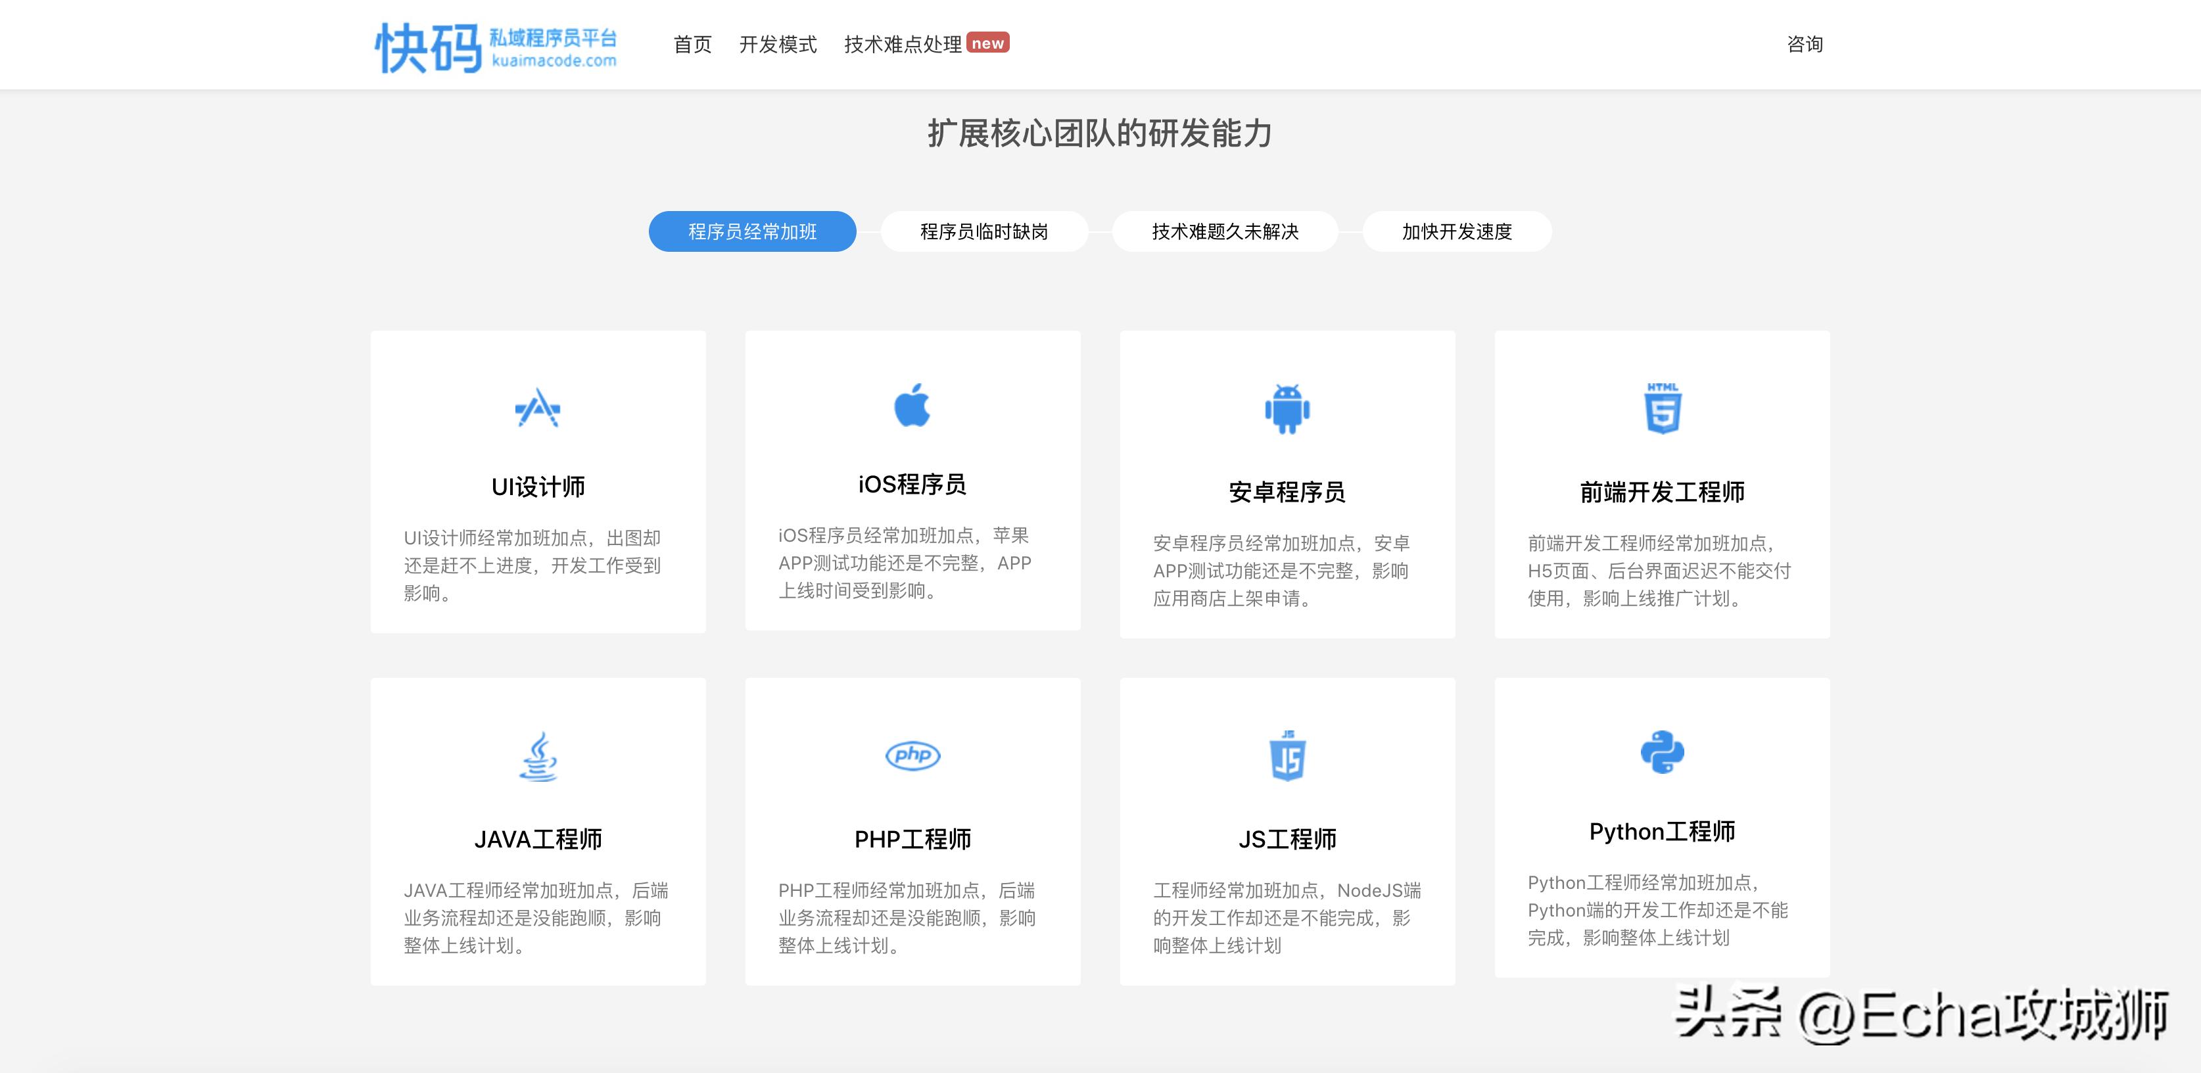Click the 咨询 link
The width and height of the screenshot is (2201, 1073).
(1805, 45)
